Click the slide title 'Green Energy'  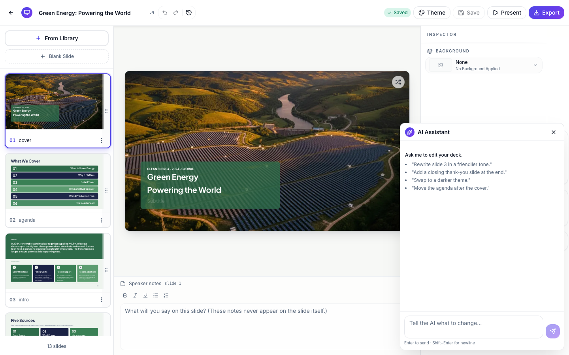[173, 177]
